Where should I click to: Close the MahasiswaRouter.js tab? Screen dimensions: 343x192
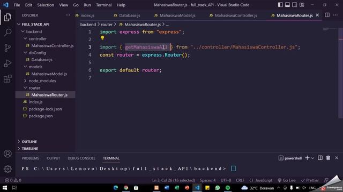click(317, 15)
